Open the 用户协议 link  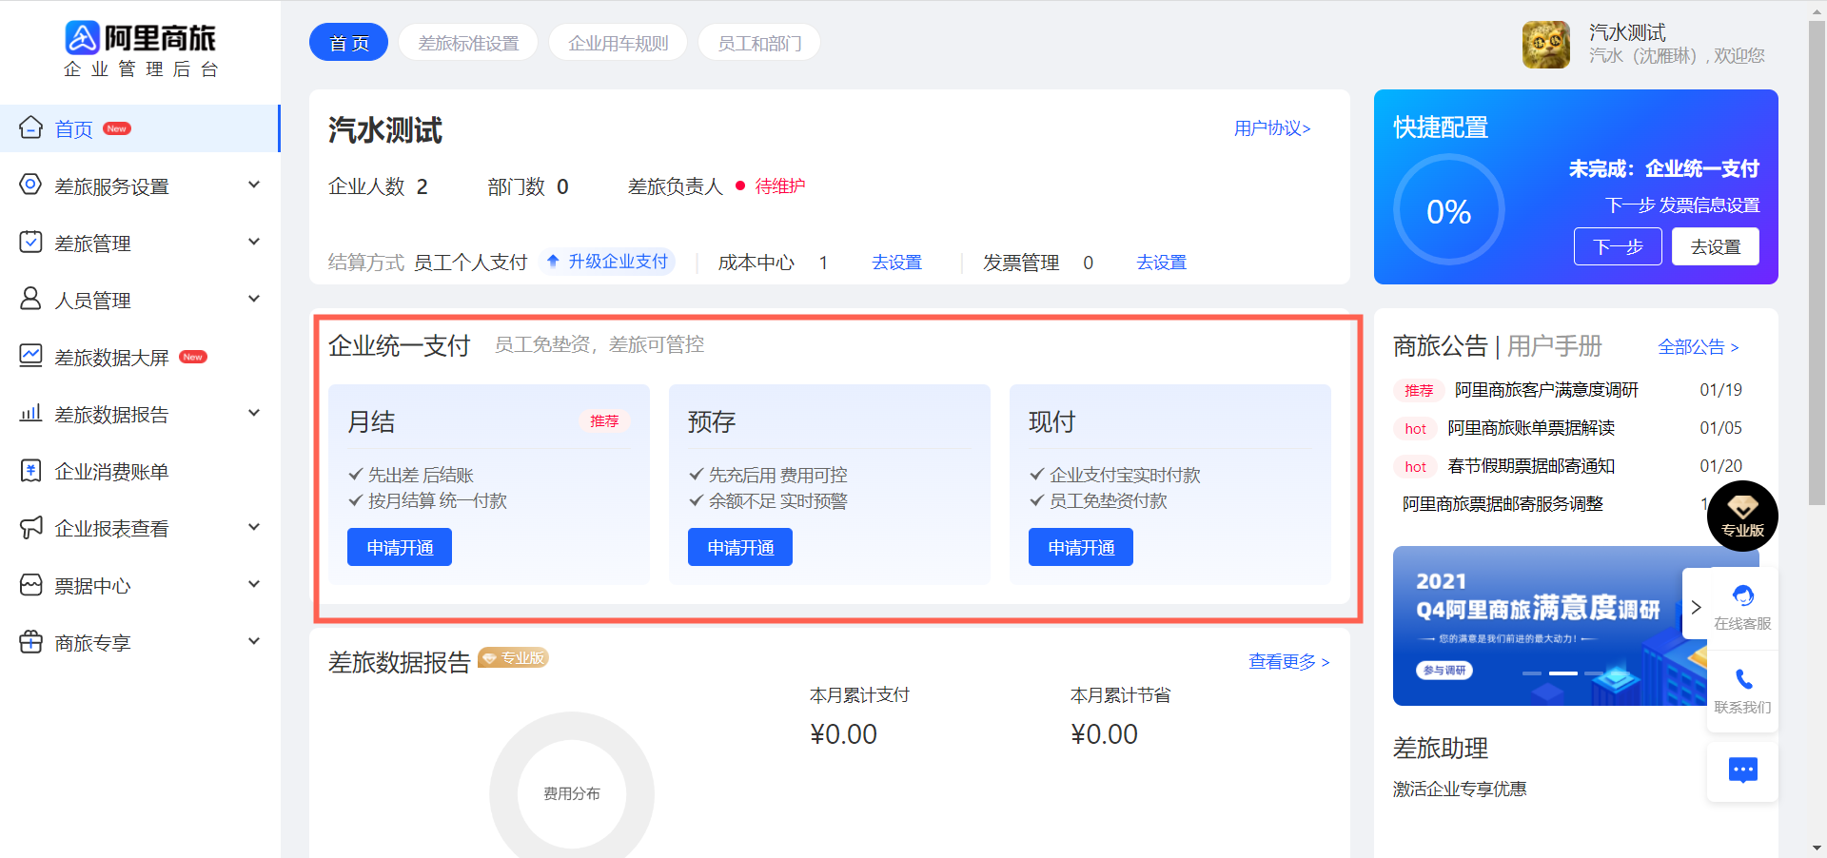[1272, 128]
